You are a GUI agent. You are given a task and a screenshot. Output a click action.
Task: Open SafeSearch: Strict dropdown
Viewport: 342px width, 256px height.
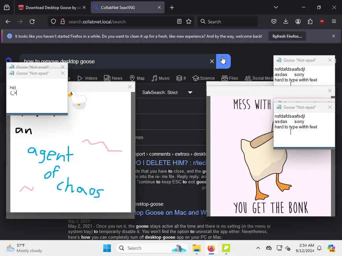tap(167, 93)
